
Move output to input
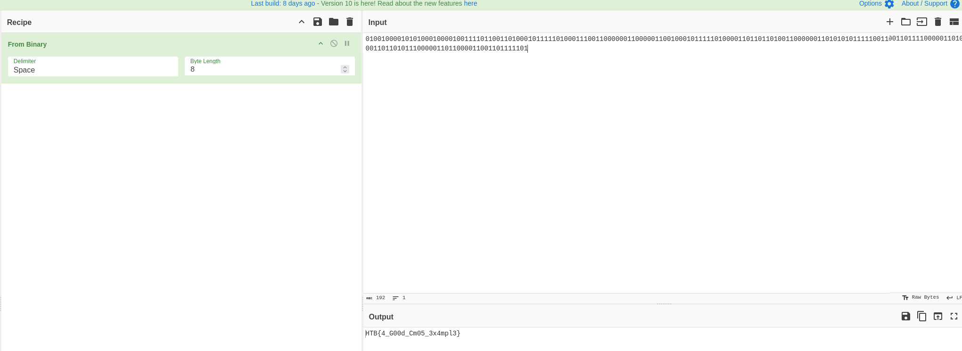click(938, 316)
